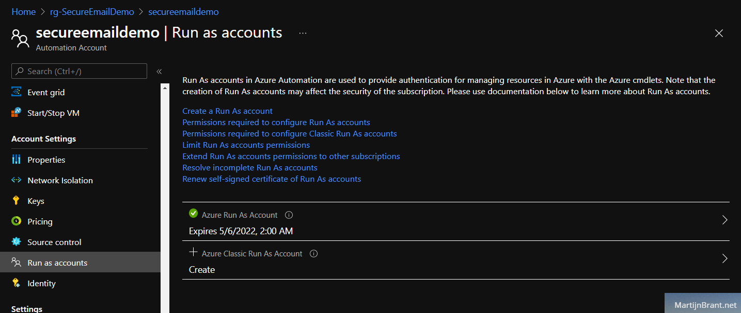Click the search magnifier icon
Viewport: 741px width, 313px height.
pyautogui.click(x=20, y=72)
